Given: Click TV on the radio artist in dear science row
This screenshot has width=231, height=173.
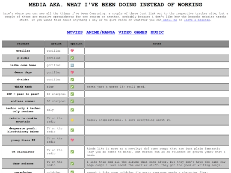Looking at the screenshot, I should (56, 164).
